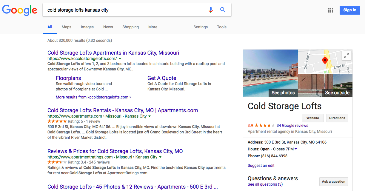Screen dimensions: 365x191
Task: Click Ask a question button
Action: [334, 181]
